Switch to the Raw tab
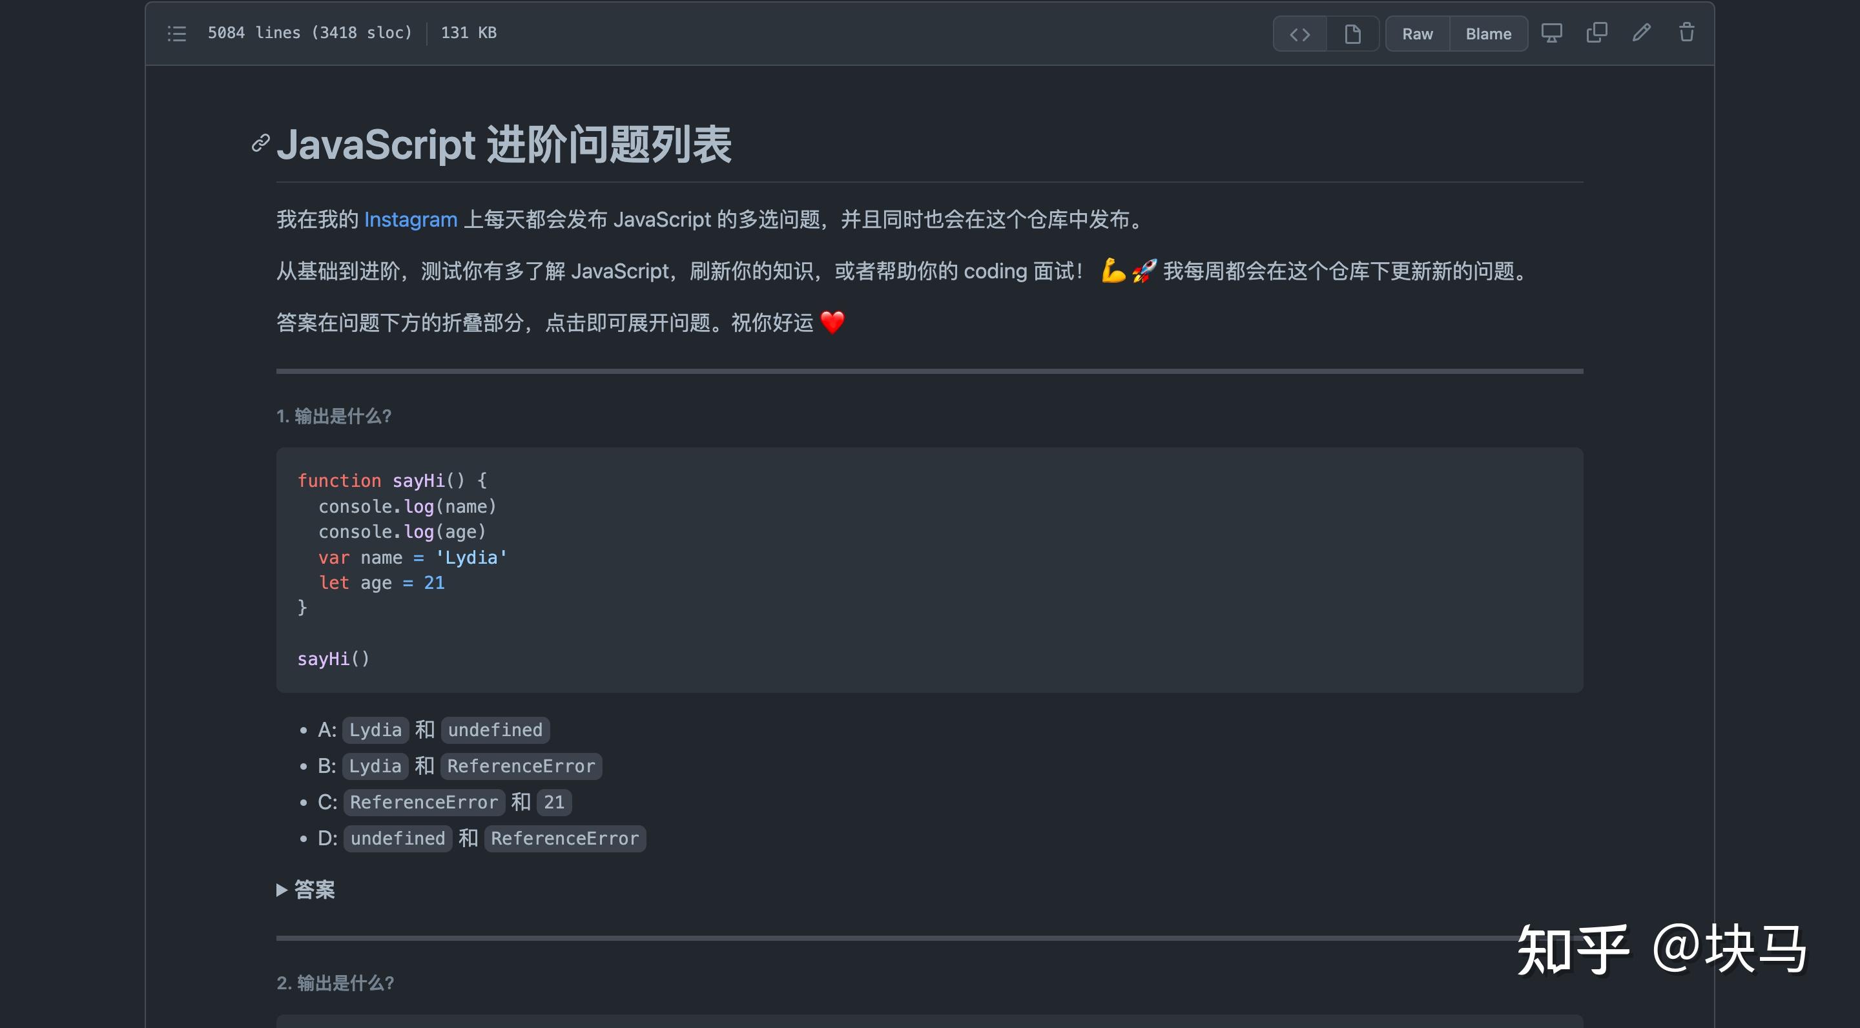Image resolution: width=1860 pixels, height=1028 pixels. 1417,33
